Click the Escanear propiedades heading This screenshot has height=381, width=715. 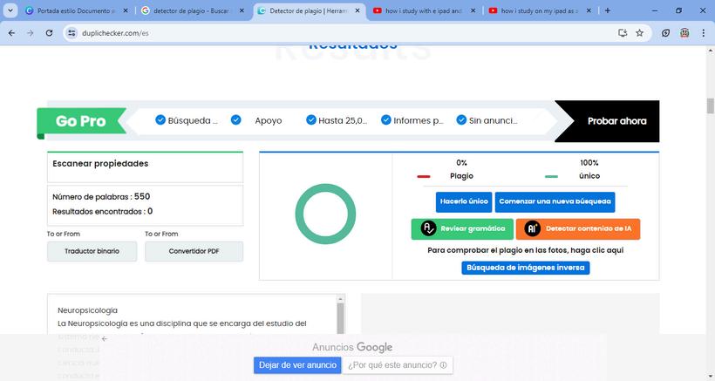point(100,164)
